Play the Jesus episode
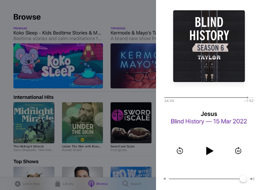Screen dimensions: 262x190 click(x=209, y=151)
